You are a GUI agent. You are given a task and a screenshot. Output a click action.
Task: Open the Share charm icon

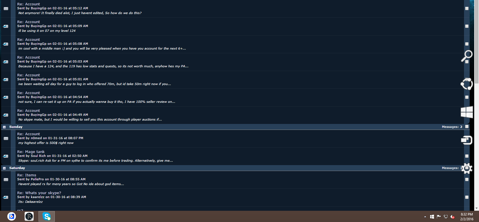pyautogui.click(x=467, y=84)
